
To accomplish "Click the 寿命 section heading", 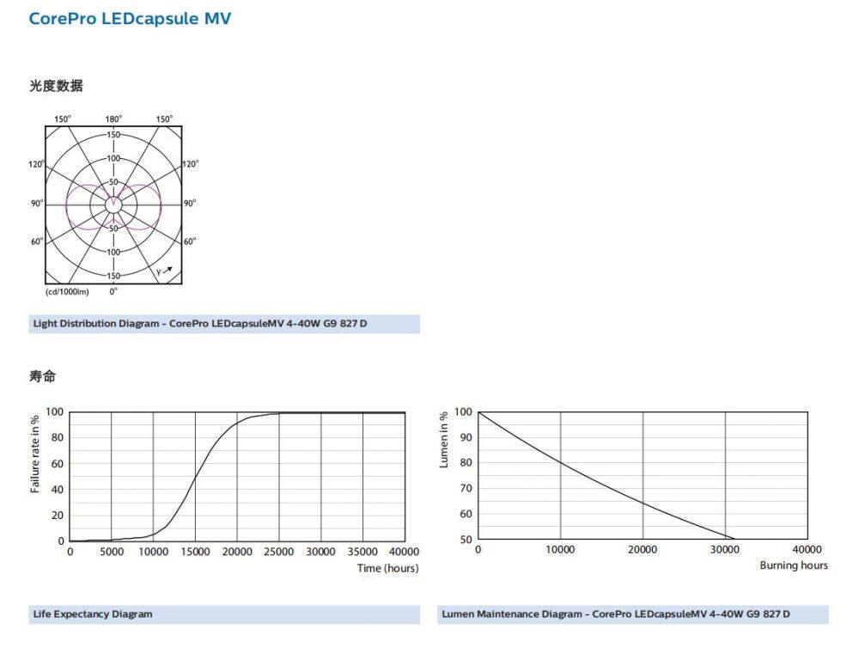I will (42, 376).
